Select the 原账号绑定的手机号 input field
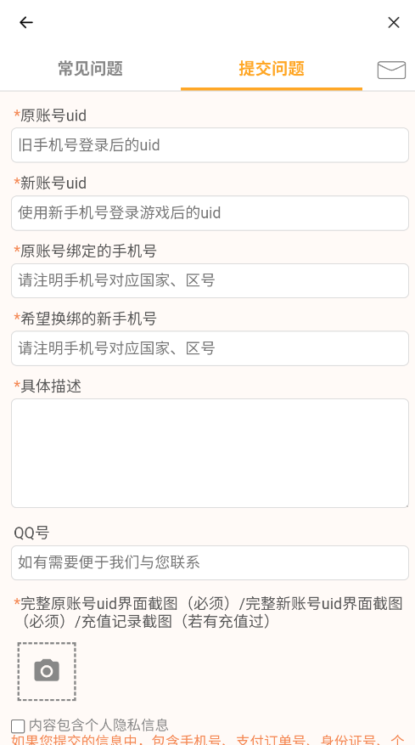 pos(210,281)
